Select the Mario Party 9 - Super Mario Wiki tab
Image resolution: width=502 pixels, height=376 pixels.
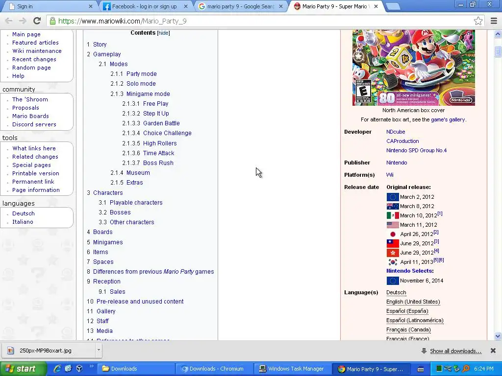tap(336, 6)
